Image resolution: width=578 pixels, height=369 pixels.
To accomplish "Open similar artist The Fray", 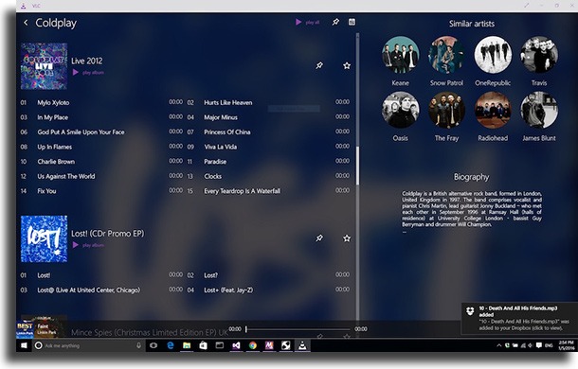I will (446, 110).
